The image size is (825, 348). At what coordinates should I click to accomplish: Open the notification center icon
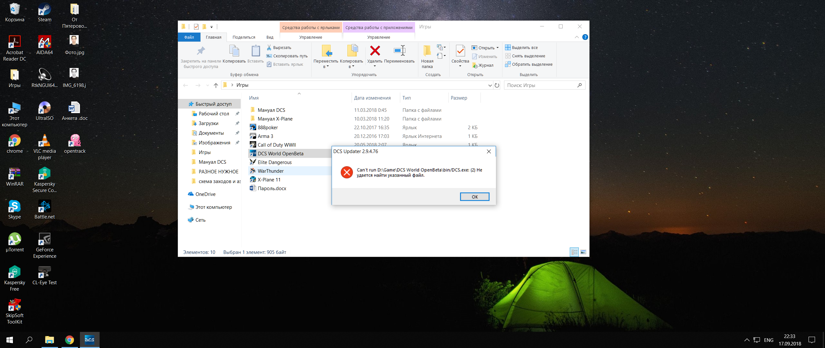(x=812, y=340)
